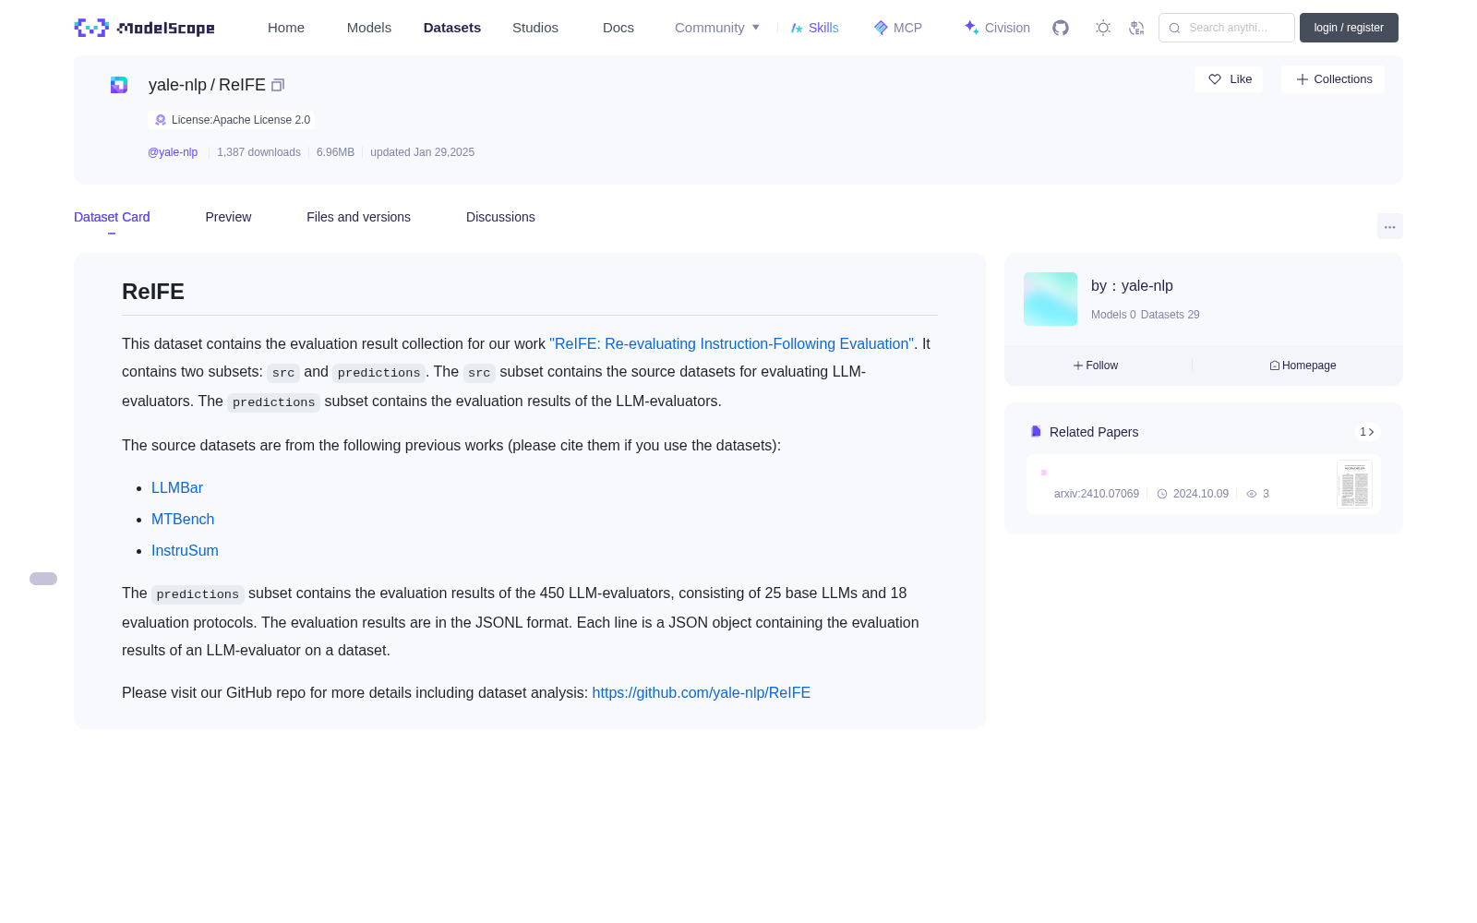
Task: Go to Home in navigation
Action: 286,28
